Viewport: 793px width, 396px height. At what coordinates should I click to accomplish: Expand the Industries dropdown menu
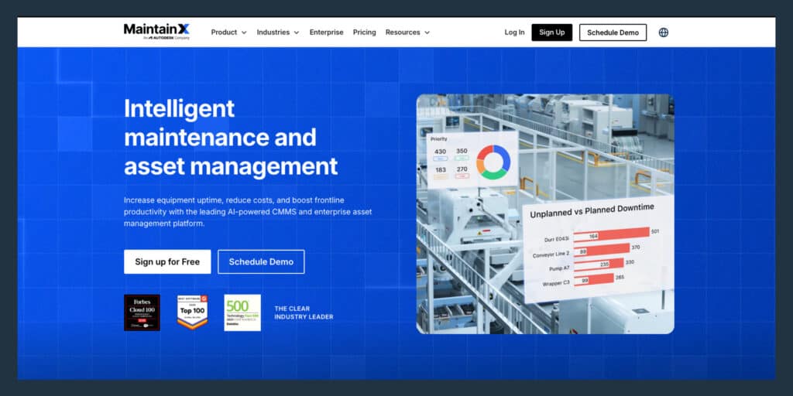278,32
